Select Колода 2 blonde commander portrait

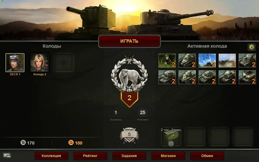click(x=40, y=63)
